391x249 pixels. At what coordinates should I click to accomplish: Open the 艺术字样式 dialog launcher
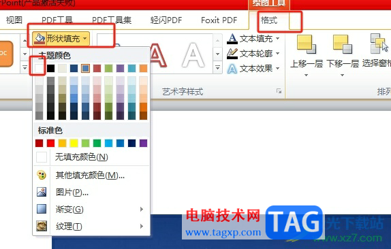coord(279,91)
